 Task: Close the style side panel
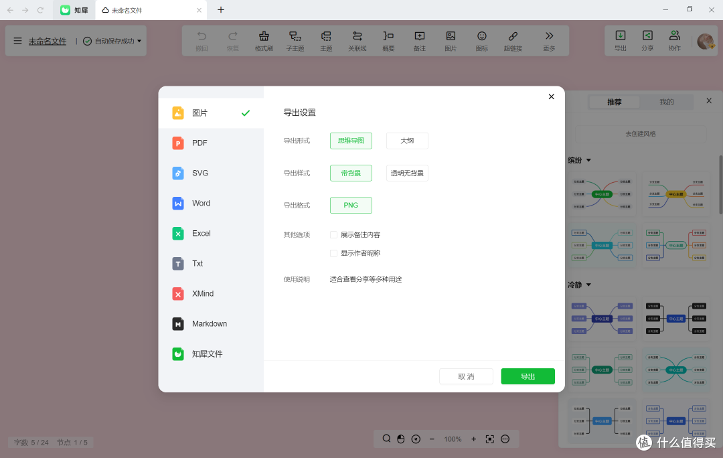709,100
